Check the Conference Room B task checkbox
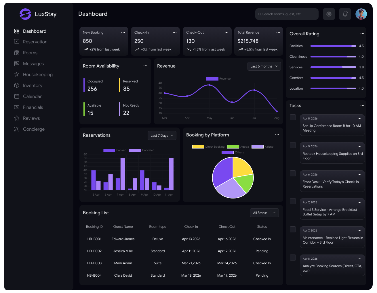Viewport: 377px width, 293px height. point(293,117)
